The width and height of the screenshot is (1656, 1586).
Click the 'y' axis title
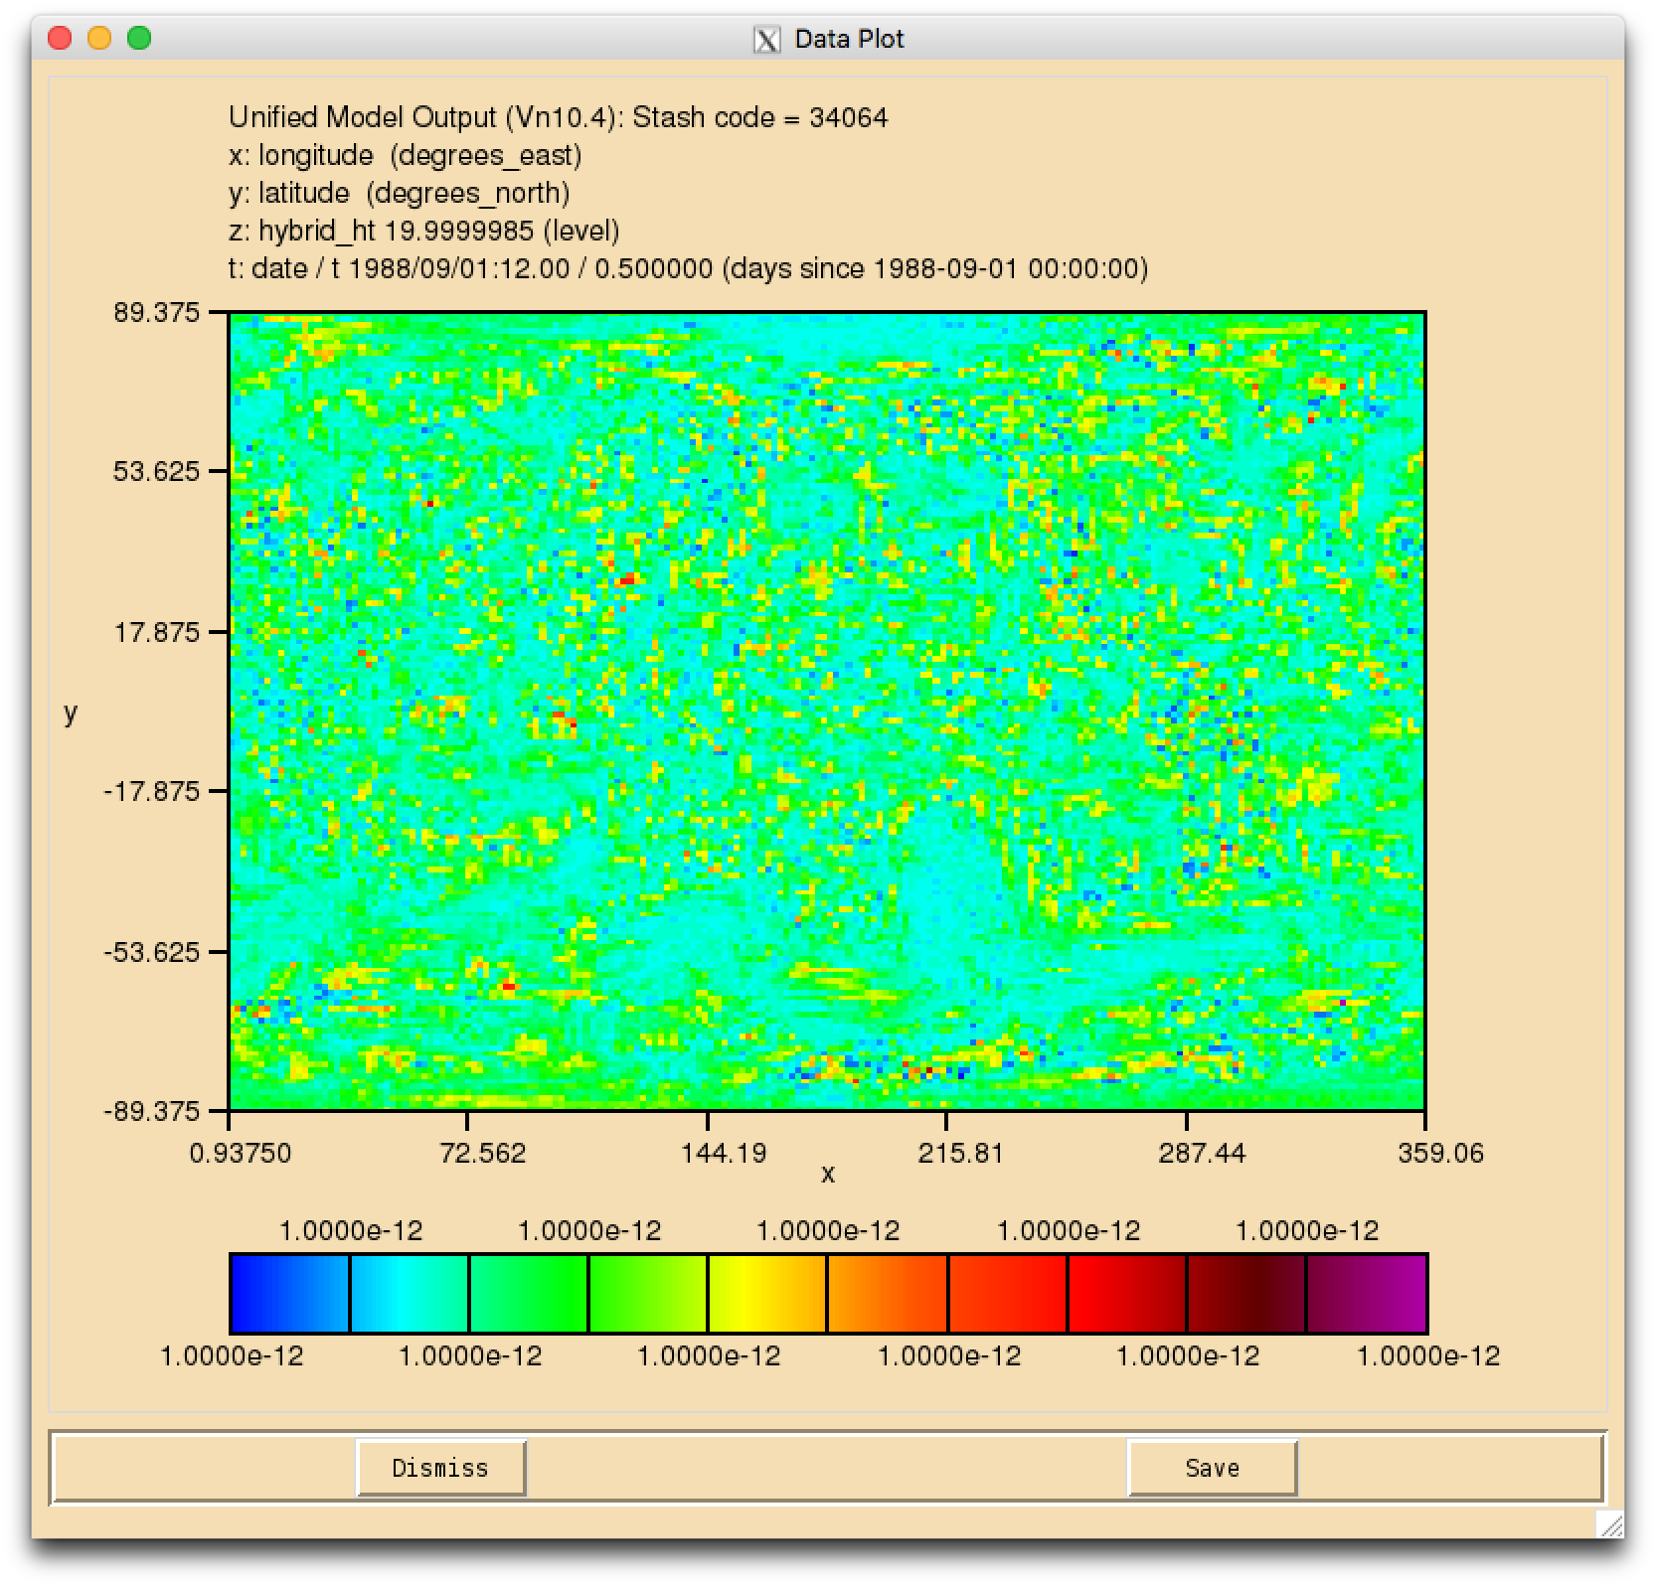(x=70, y=714)
